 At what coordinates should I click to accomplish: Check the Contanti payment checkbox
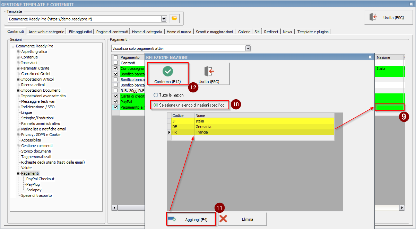(115, 63)
